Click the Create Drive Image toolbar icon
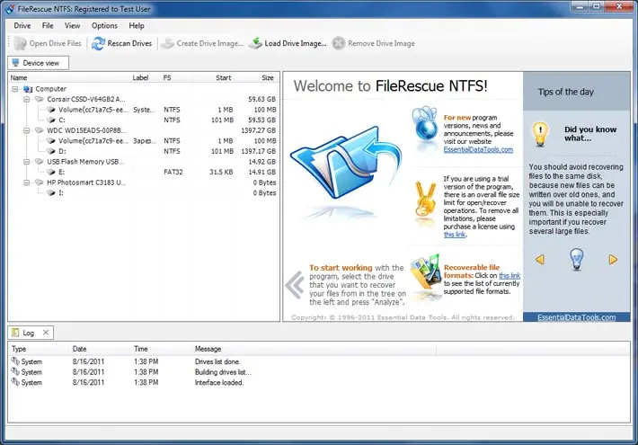This screenshot has height=445, width=638. [167, 43]
